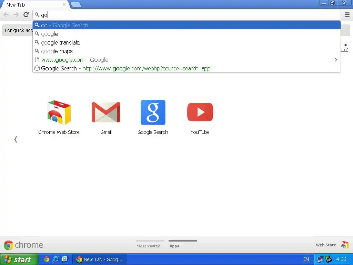Minimize the Chrome window
This screenshot has height=265, width=353.
324,3
